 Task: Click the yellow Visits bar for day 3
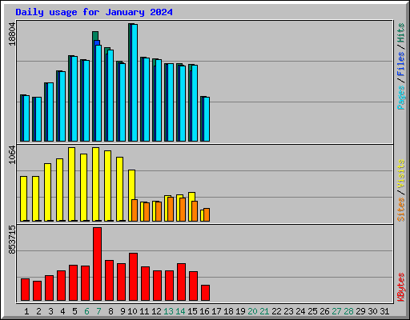click(47, 192)
